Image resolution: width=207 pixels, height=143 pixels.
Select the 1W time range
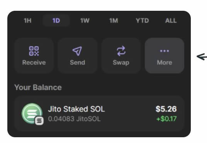pos(85,21)
